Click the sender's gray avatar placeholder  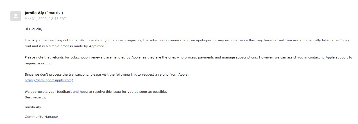(x=15, y=16)
